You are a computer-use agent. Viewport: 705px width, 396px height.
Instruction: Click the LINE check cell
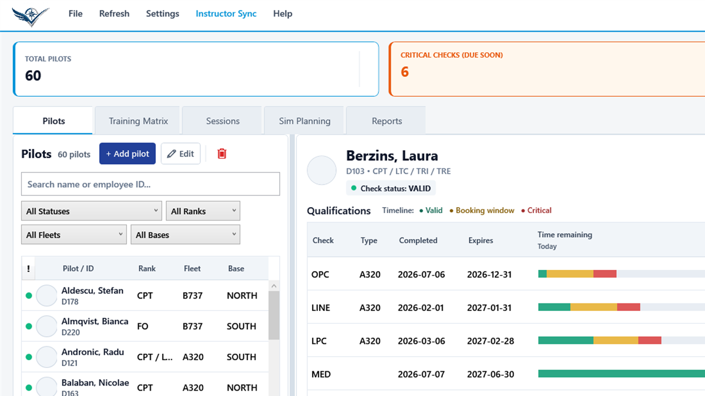click(x=321, y=307)
